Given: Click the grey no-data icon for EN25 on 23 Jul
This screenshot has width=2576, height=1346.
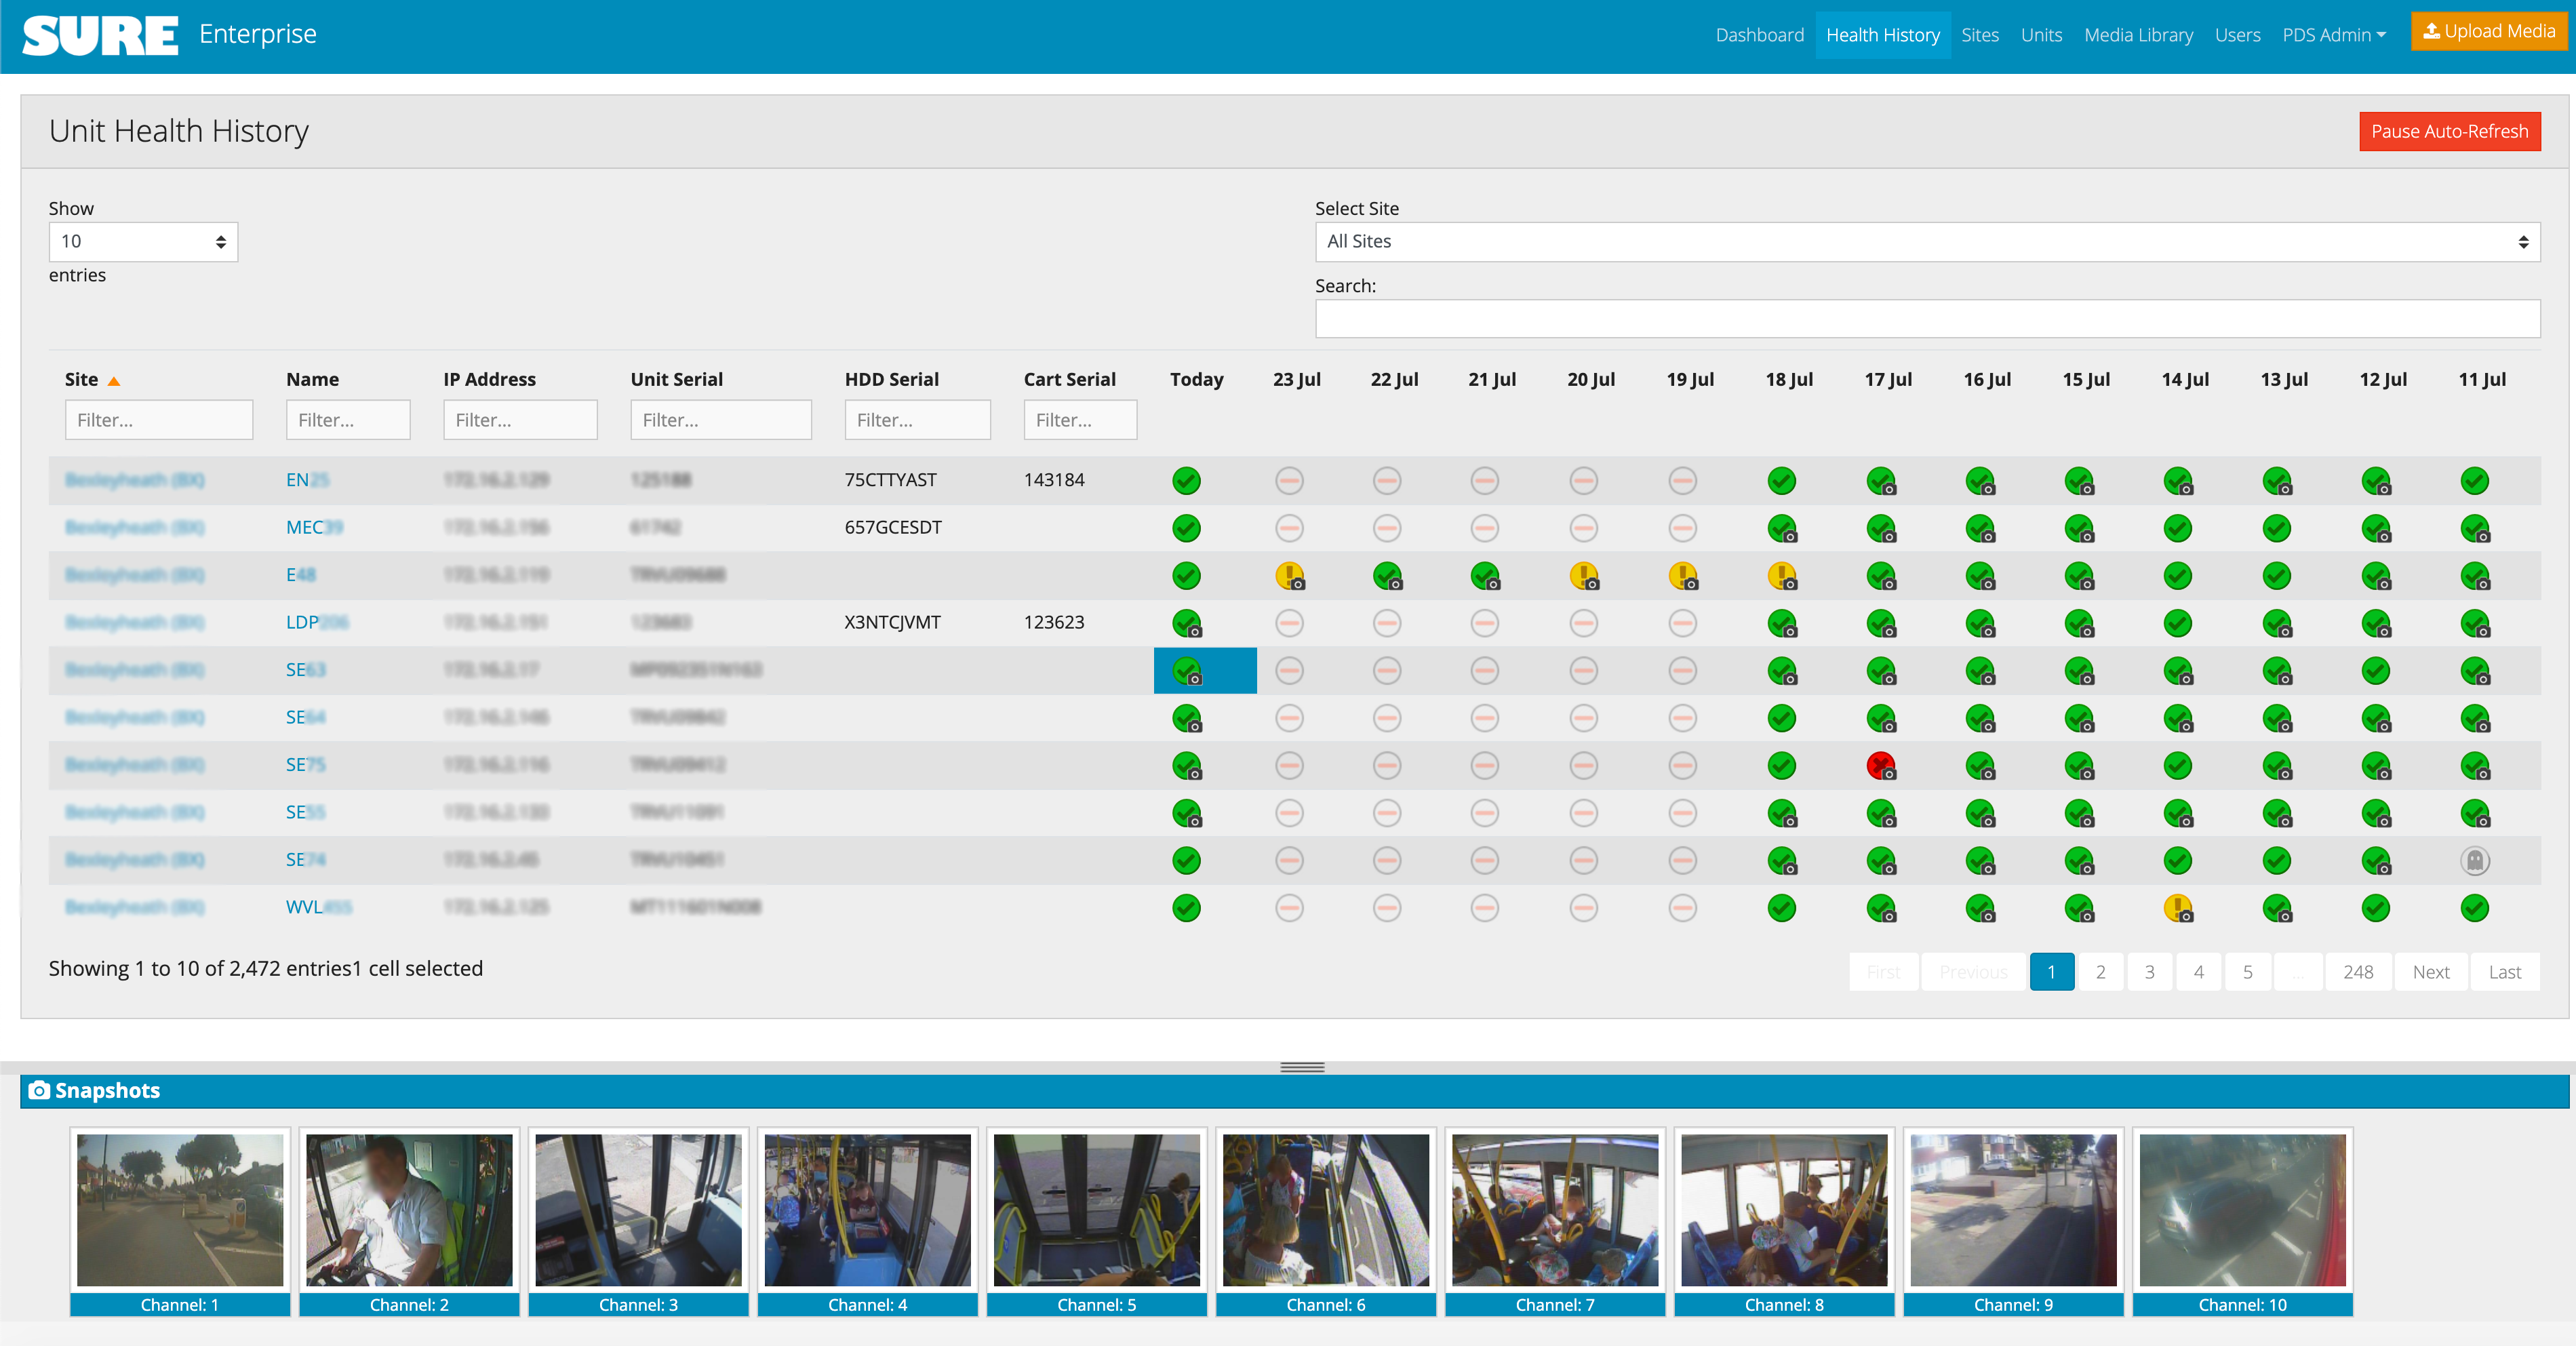Looking at the screenshot, I should coord(1289,480).
